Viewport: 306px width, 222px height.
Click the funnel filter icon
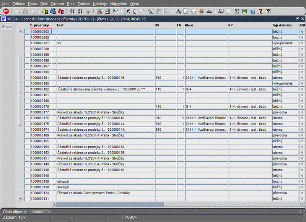click(x=88, y=11)
